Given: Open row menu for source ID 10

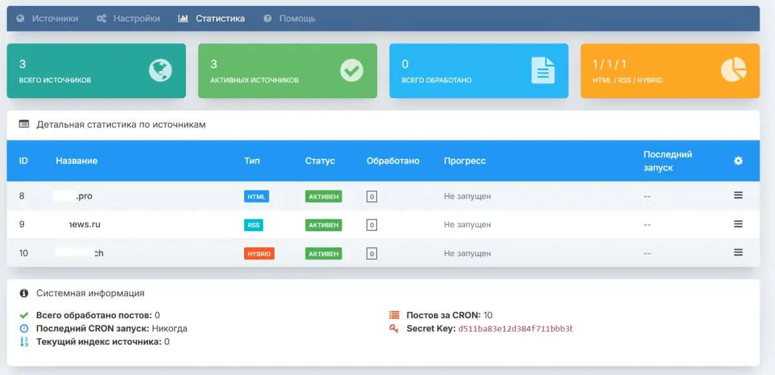Looking at the screenshot, I should tap(738, 252).
